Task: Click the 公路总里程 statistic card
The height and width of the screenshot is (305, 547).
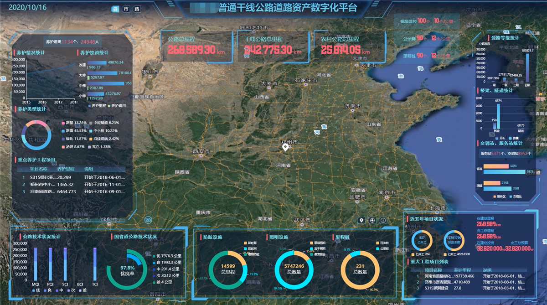Action: click(196, 47)
